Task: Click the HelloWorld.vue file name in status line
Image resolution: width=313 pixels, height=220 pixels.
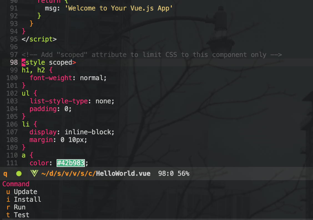Action: point(123,174)
